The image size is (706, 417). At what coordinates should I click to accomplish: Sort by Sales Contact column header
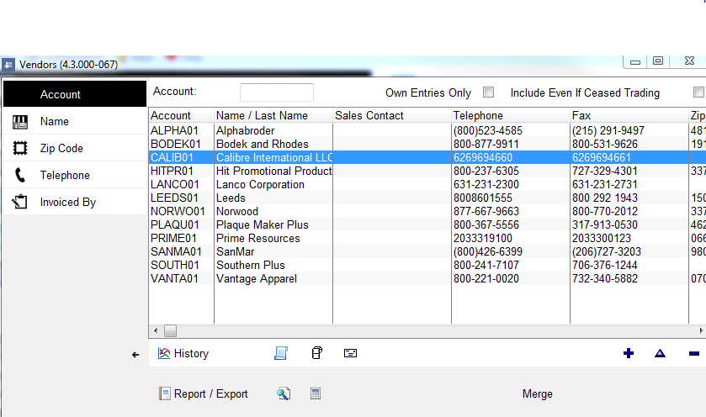click(x=392, y=116)
